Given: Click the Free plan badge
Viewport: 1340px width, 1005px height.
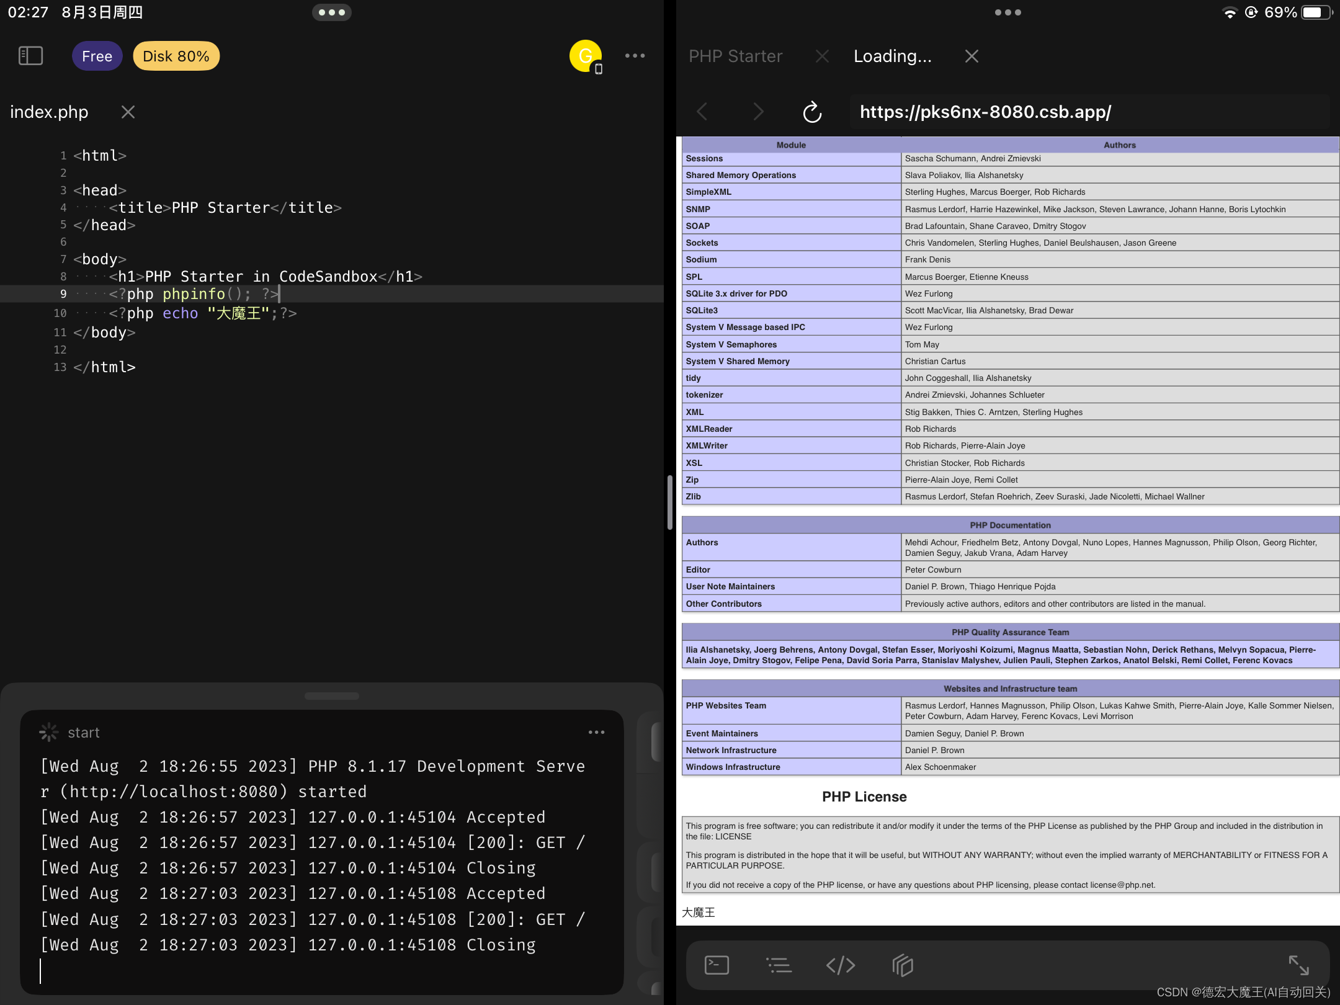Looking at the screenshot, I should click(97, 56).
